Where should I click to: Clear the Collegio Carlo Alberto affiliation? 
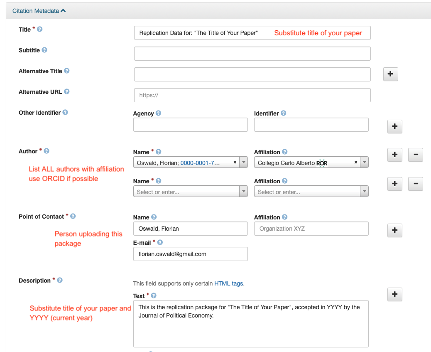[x=355, y=162]
